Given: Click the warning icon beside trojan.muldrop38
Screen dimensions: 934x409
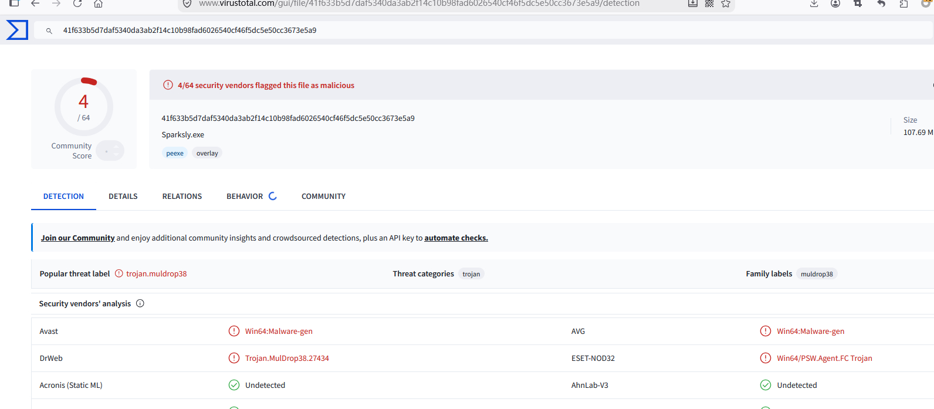Looking at the screenshot, I should tap(119, 273).
